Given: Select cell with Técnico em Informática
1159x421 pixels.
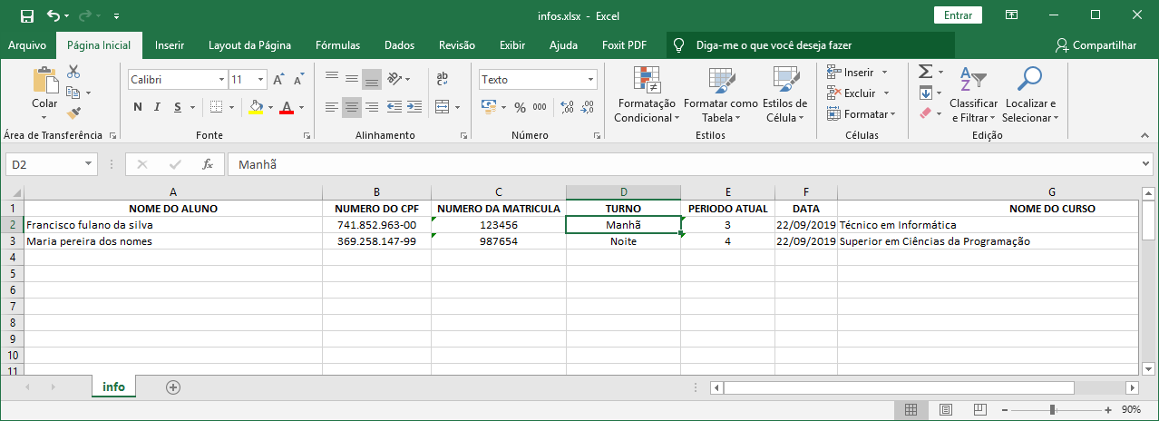Looking at the screenshot, I should tap(989, 225).
